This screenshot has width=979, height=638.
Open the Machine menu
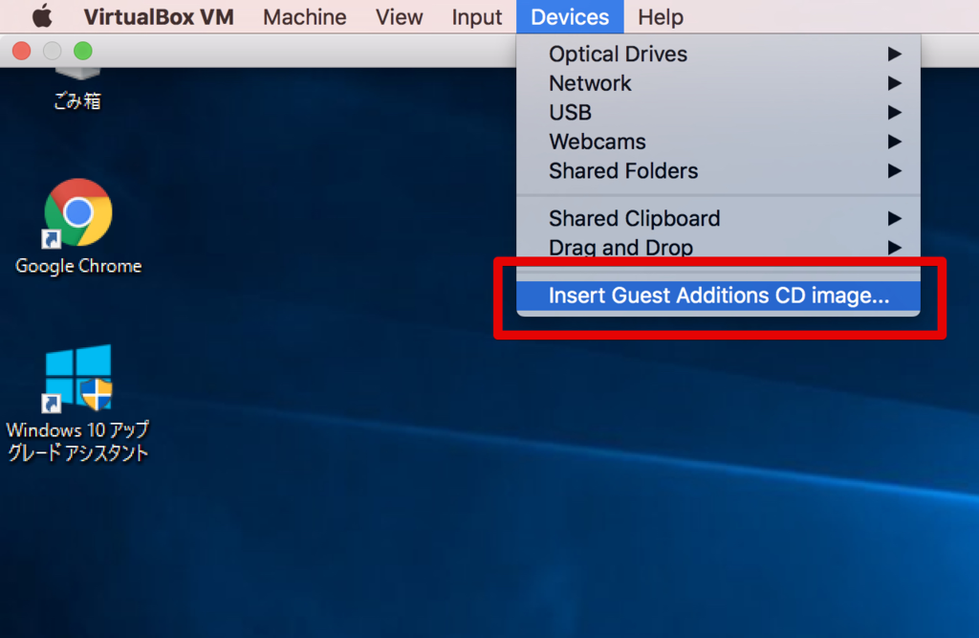coord(305,17)
